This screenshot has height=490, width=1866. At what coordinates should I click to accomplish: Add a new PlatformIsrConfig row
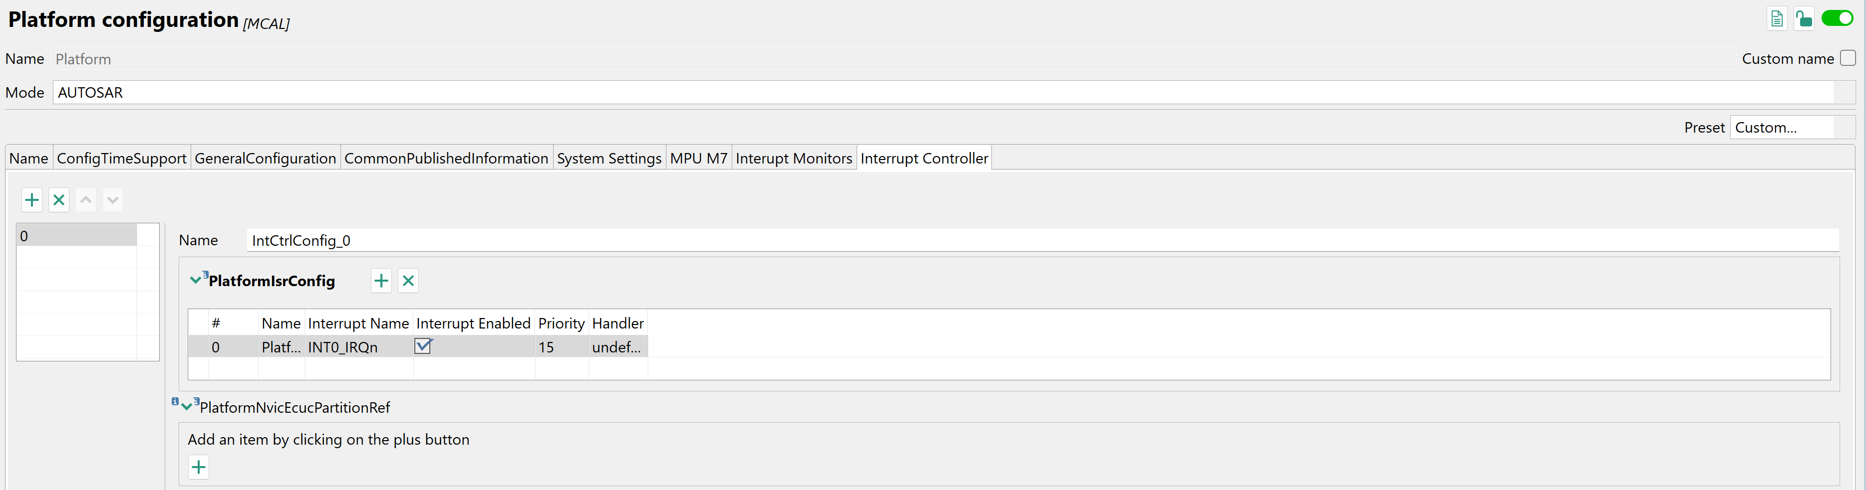(381, 281)
